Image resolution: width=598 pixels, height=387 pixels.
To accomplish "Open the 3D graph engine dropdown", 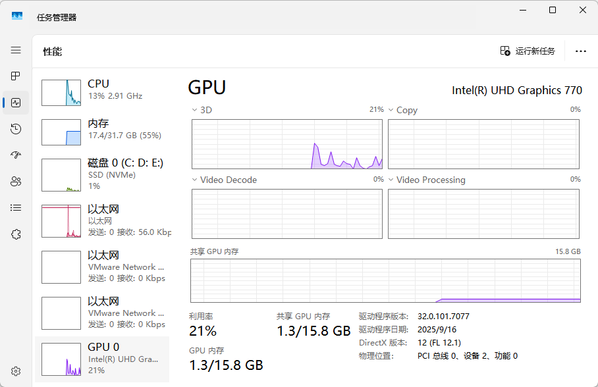I will [194, 109].
